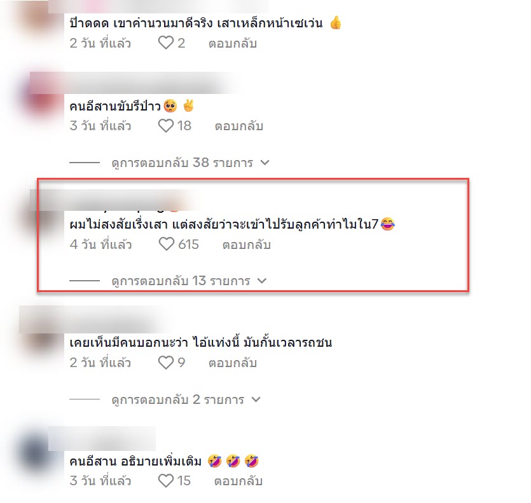Reply to the comment with 9 likes
The height and width of the screenshot is (503, 531).
pyautogui.click(x=233, y=363)
